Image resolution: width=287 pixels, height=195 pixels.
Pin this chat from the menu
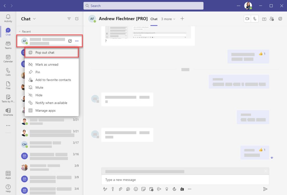[x=52, y=72]
